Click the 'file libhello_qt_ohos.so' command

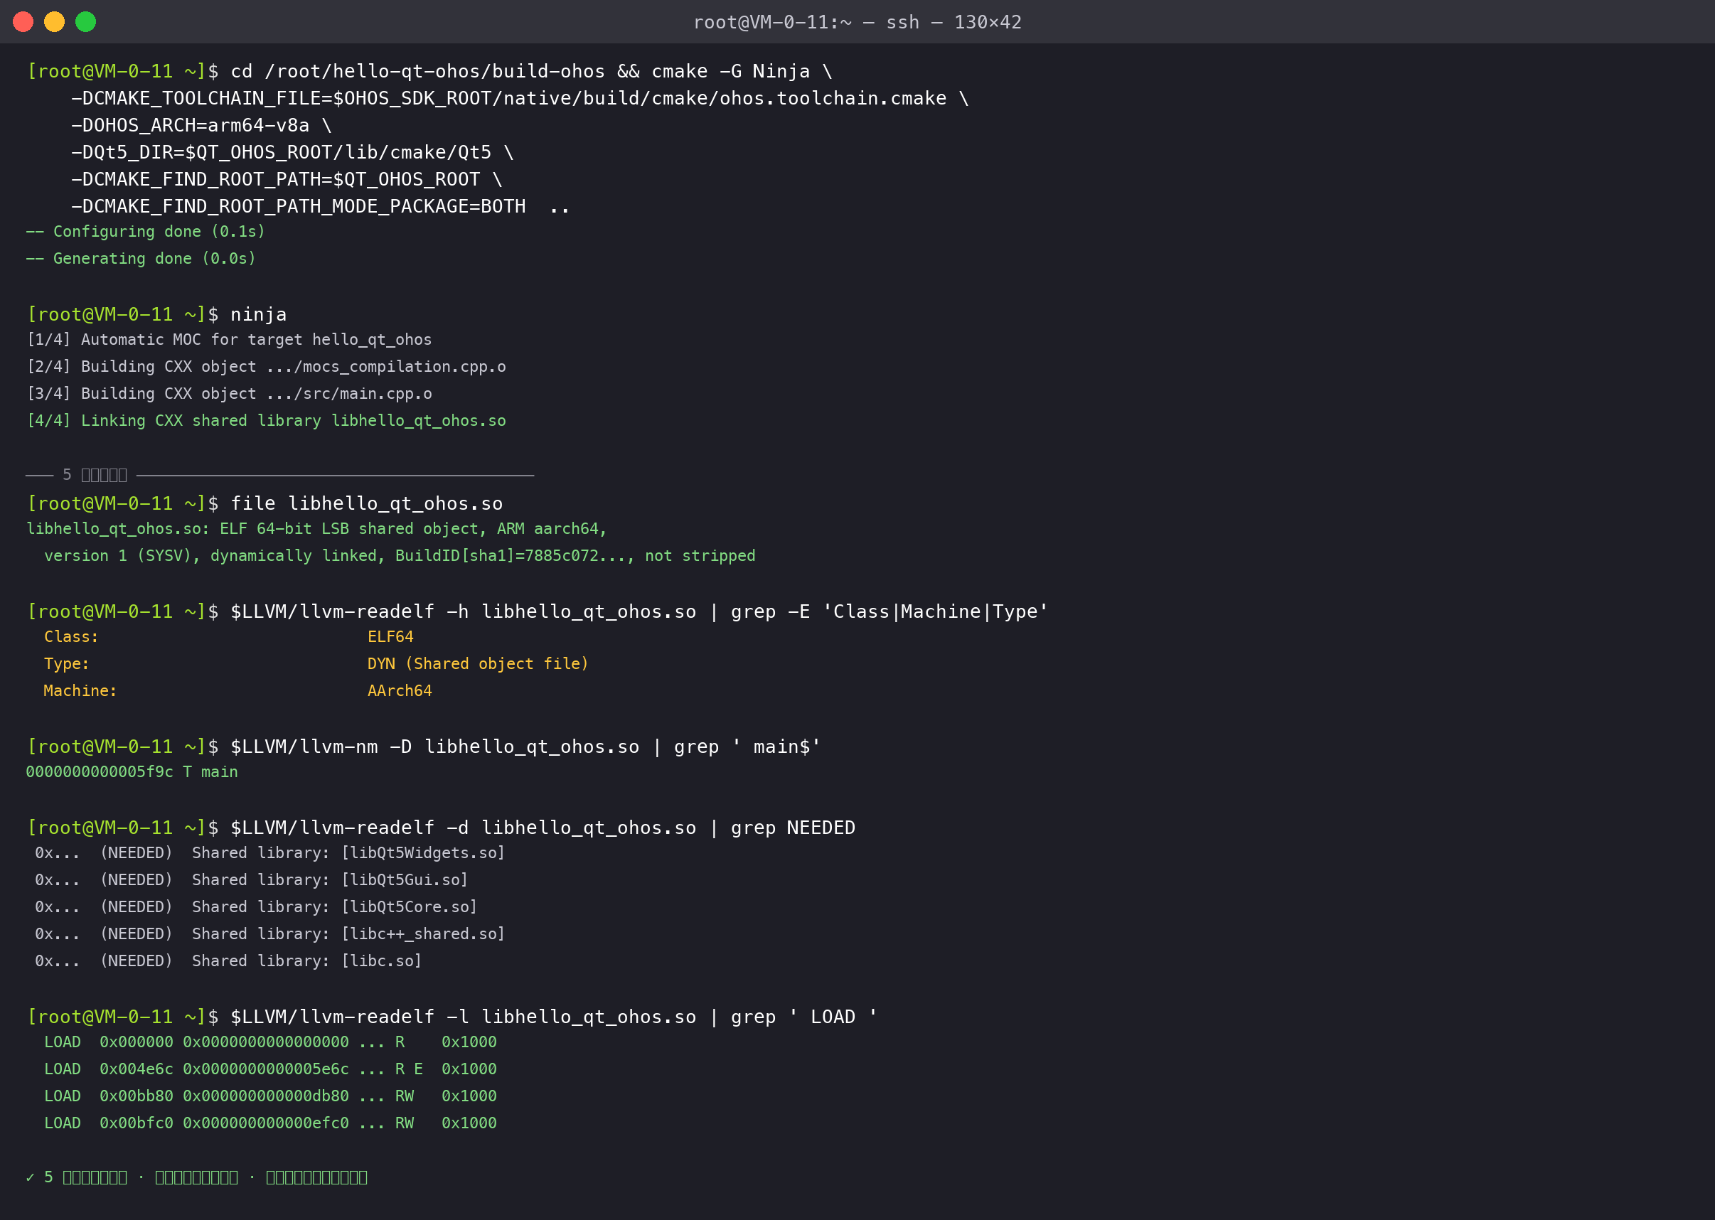[367, 504]
